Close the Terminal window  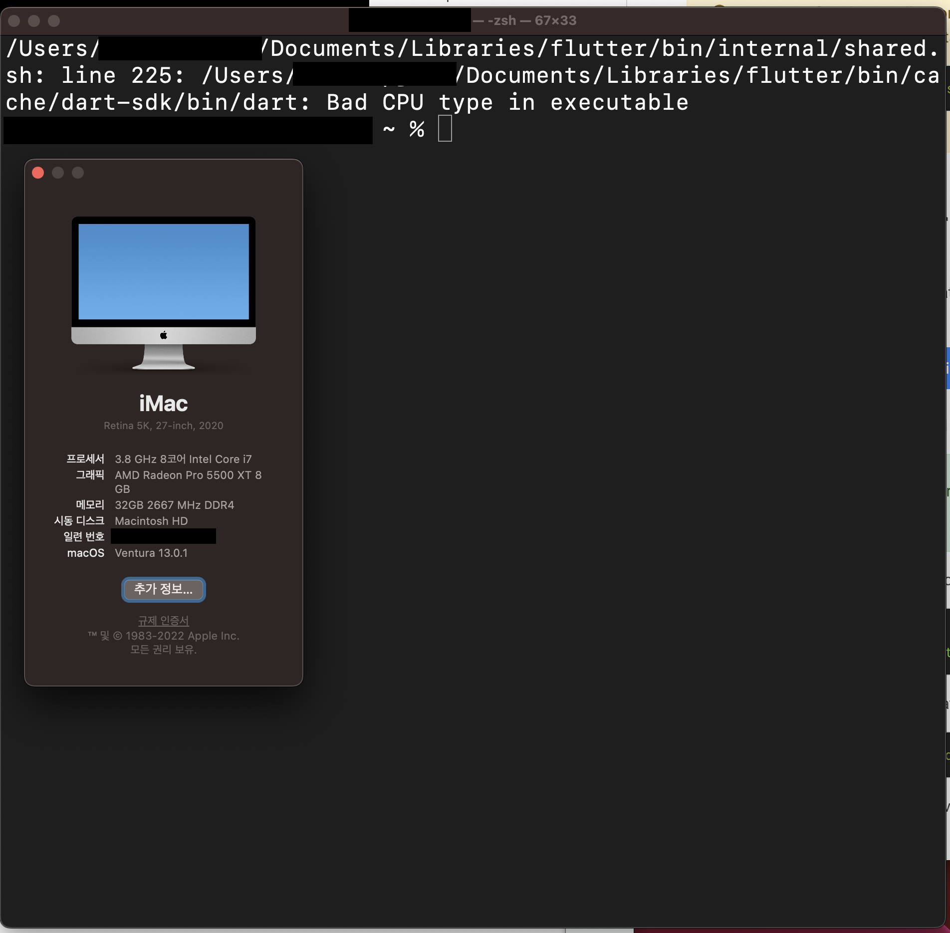14,21
